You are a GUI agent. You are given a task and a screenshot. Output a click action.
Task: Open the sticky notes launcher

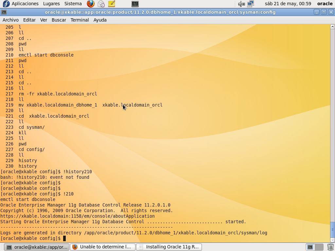tap(112, 4)
